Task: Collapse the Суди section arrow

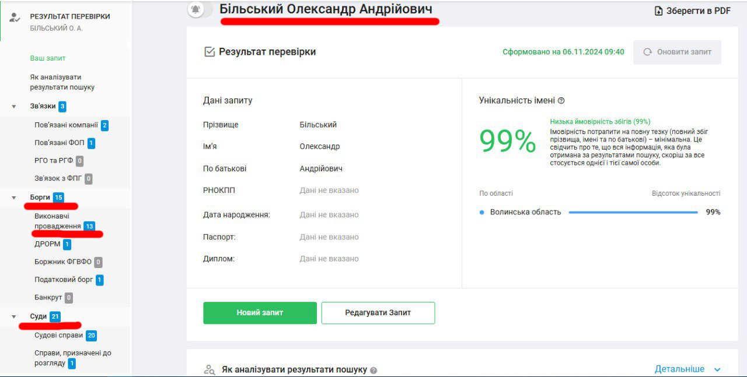Action: pyautogui.click(x=14, y=316)
